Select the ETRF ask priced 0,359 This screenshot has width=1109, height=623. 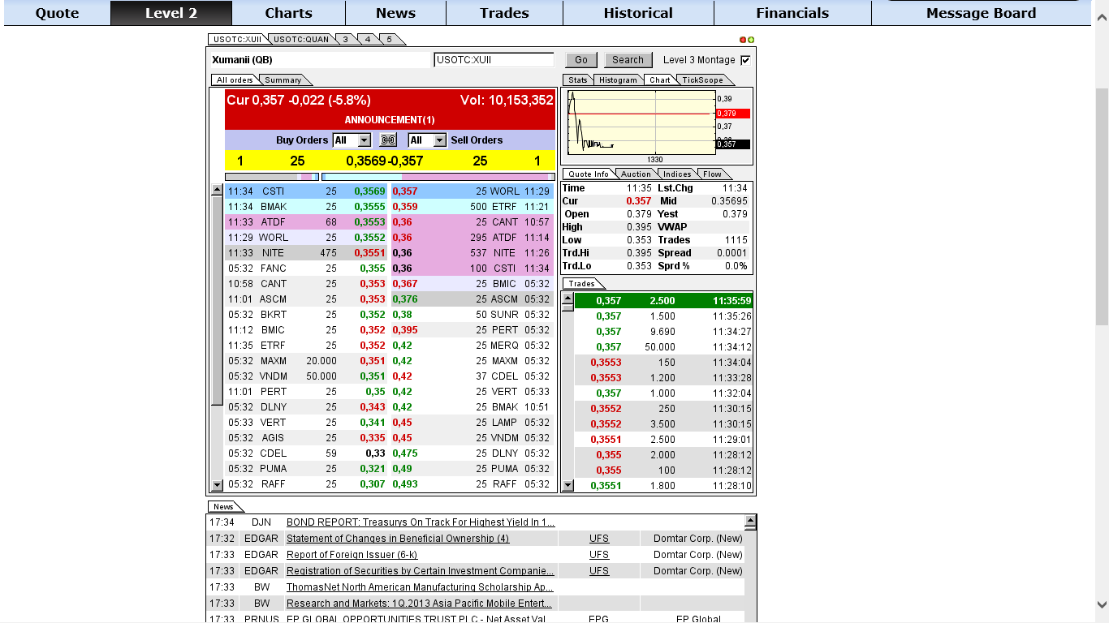(x=473, y=207)
